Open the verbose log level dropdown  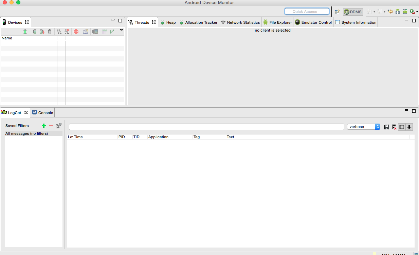pos(364,127)
